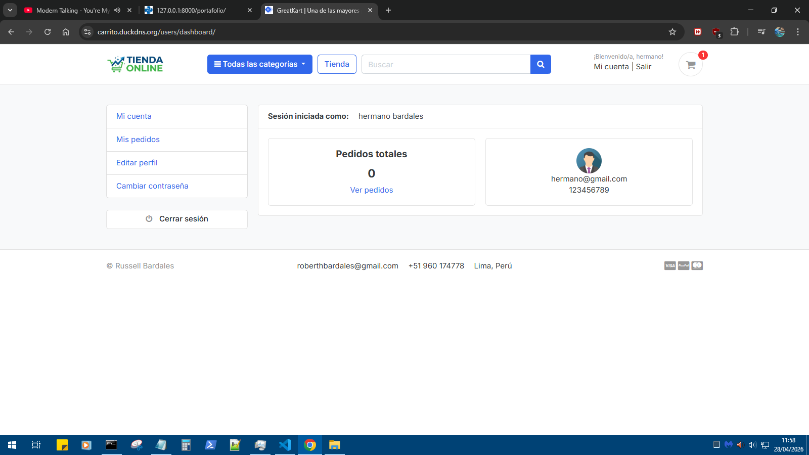
Task: View site information icon in address bar
Action: tap(87, 32)
